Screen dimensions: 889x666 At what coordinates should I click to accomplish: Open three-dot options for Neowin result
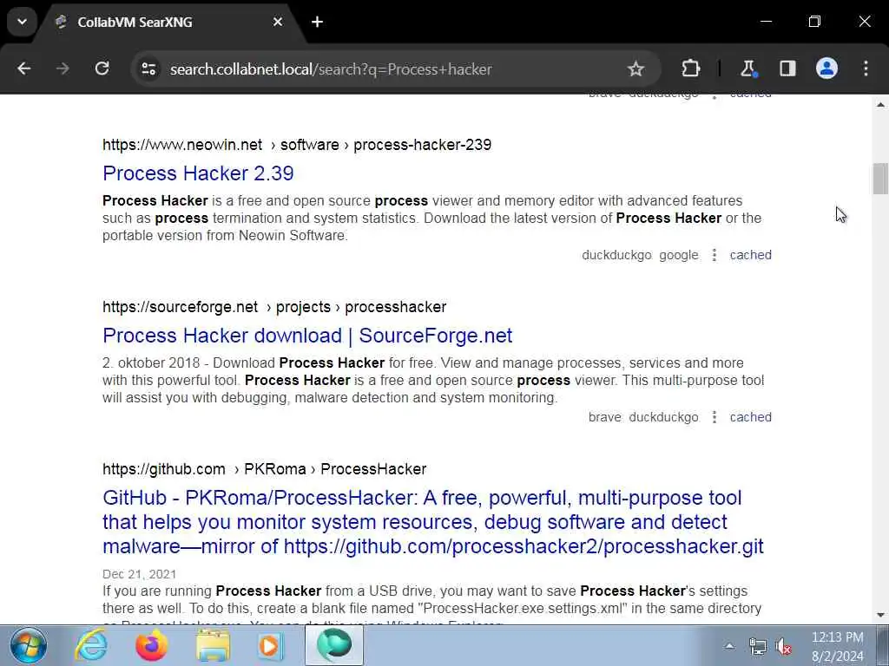click(714, 255)
